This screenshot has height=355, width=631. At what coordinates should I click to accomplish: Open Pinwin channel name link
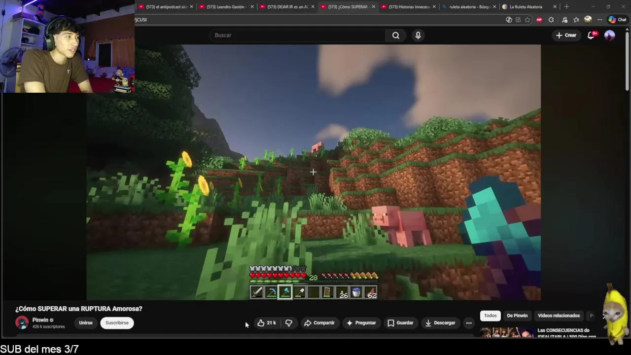(x=40, y=320)
